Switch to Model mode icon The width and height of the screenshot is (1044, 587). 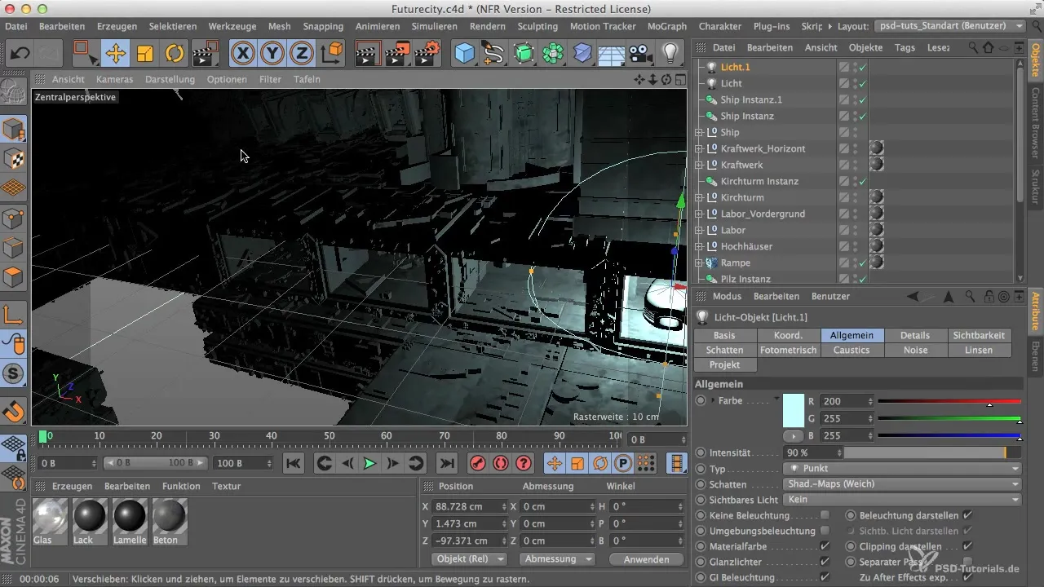14,129
